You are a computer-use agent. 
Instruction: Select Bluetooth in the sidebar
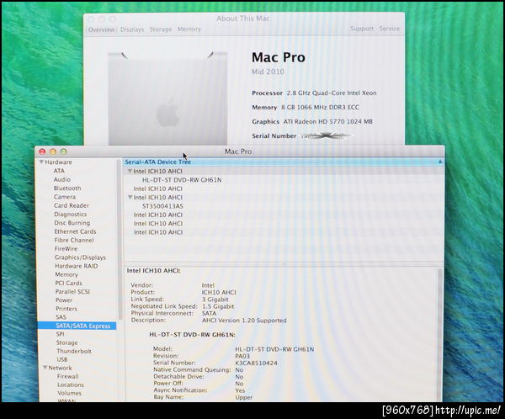[x=67, y=188]
